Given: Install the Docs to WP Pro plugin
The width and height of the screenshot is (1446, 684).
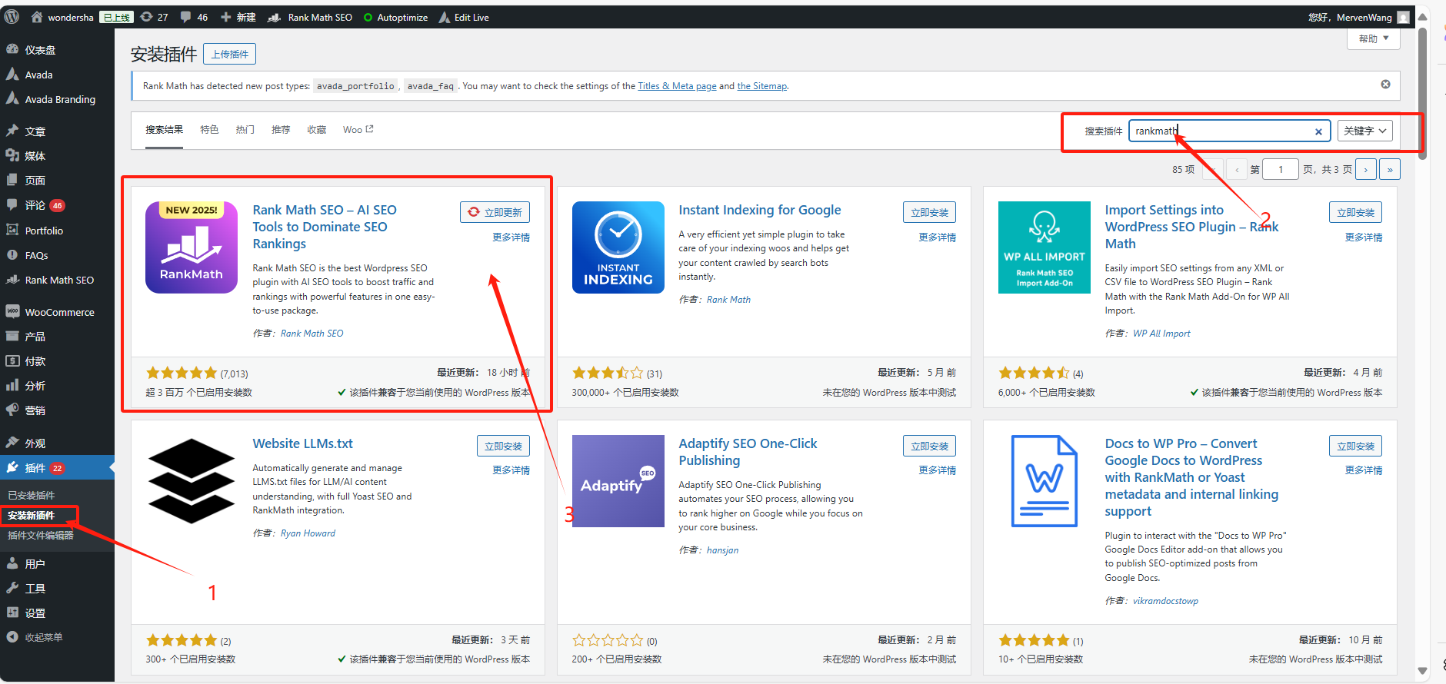Looking at the screenshot, I should (x=1356, y=446).
